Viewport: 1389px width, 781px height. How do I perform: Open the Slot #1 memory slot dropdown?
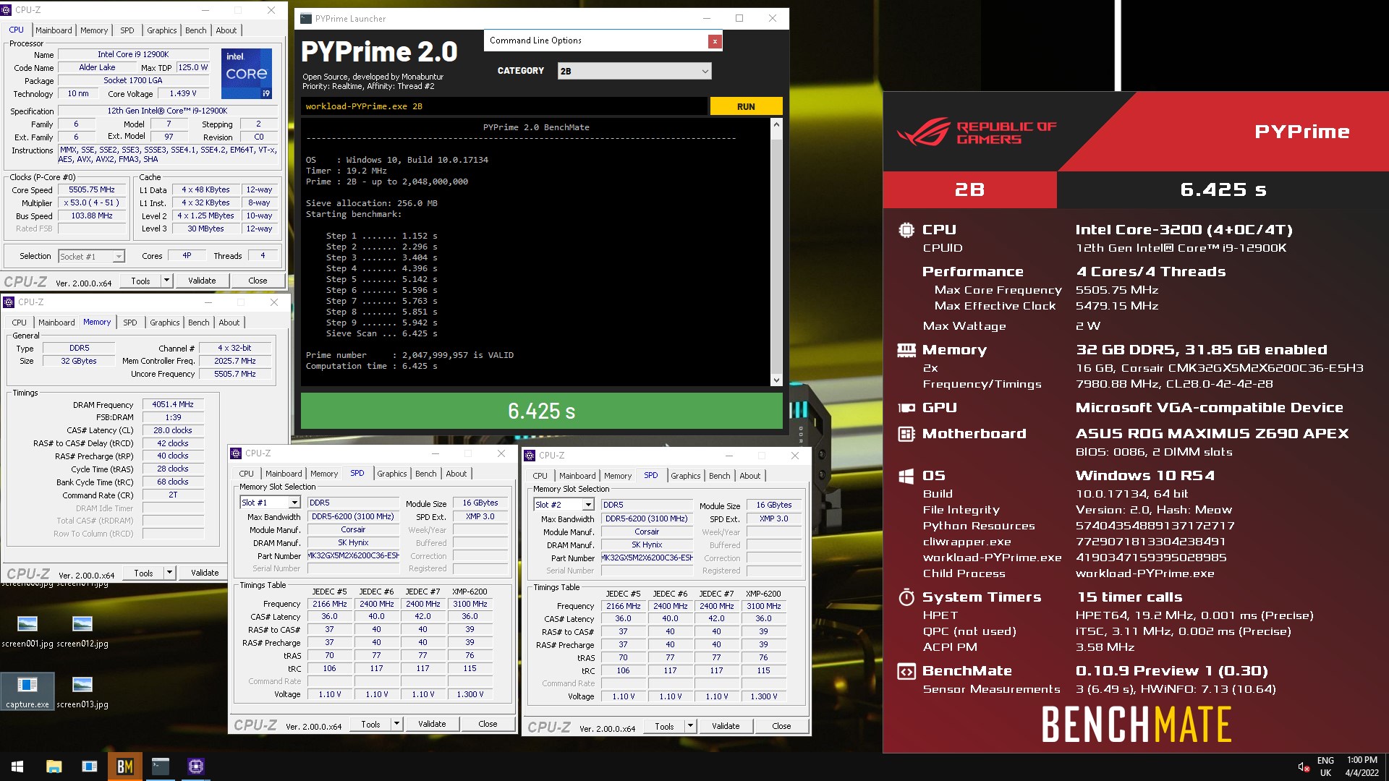pos(270,503)
